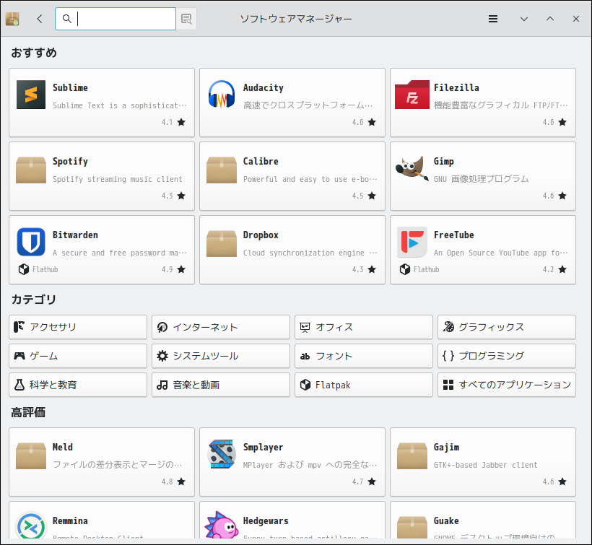Screen dimensions: 592x545
Task: Click the Remmina app icon
Action: click(x=31, y=525)
